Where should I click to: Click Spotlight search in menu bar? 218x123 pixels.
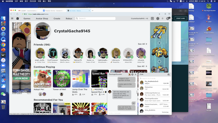tap(208, 1)
